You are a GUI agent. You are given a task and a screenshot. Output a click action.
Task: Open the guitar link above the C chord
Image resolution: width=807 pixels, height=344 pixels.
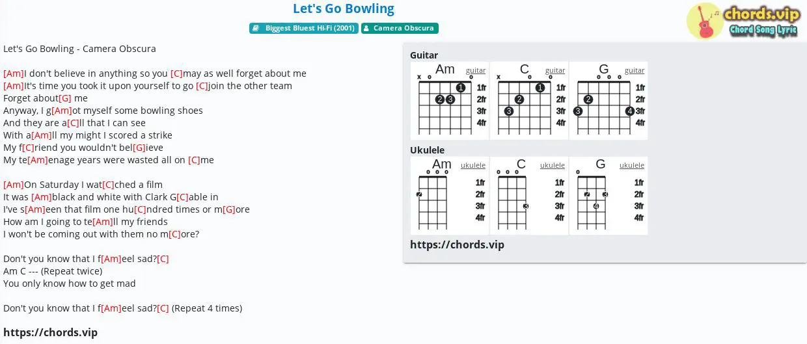point(555,70)
